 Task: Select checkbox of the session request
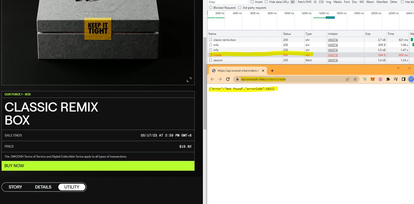[210, 60]
